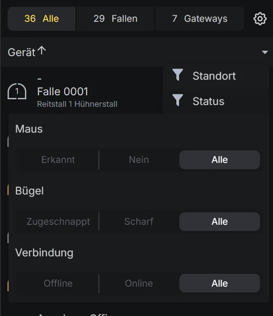Image resolution: width=273 pixels, height=316 pixels.
Task: Open the settings gear icon
Action: click(260, 19)
